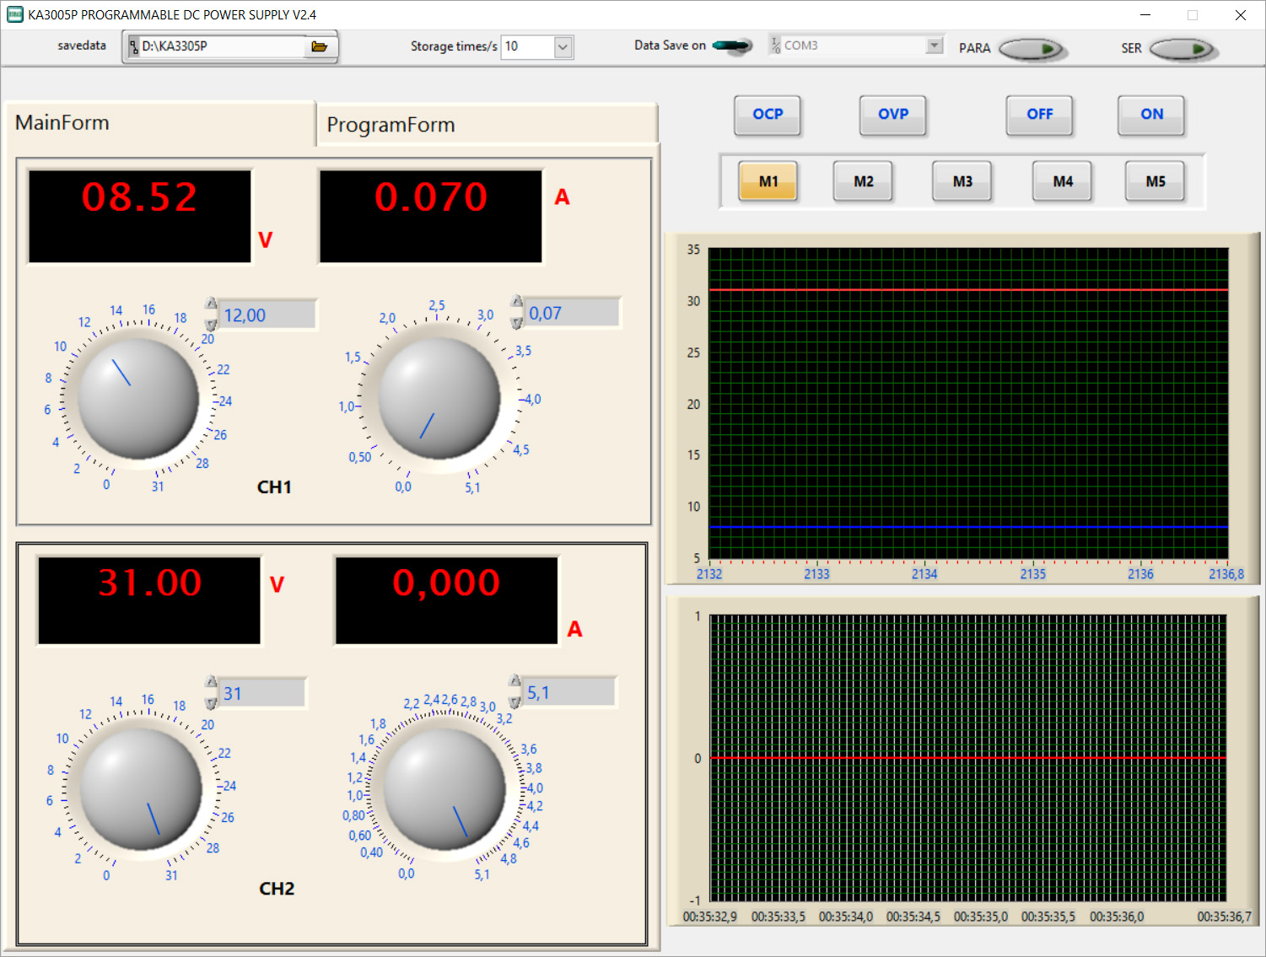
Task: Click CH1 voltage increment arrow
Action: [x=211, y=304]
